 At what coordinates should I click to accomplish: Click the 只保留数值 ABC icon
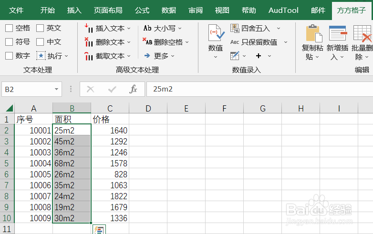(x=235, y=42)
